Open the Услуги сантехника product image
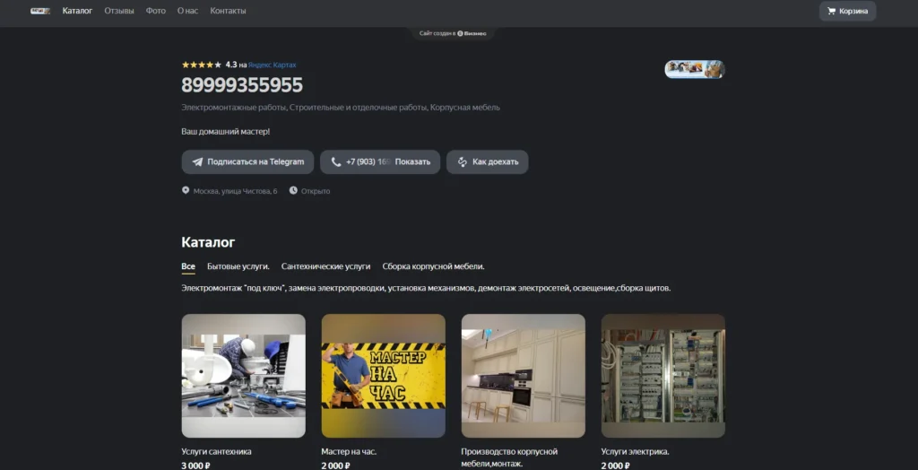The width and height of the screenshot is (918, 470). 243,375
